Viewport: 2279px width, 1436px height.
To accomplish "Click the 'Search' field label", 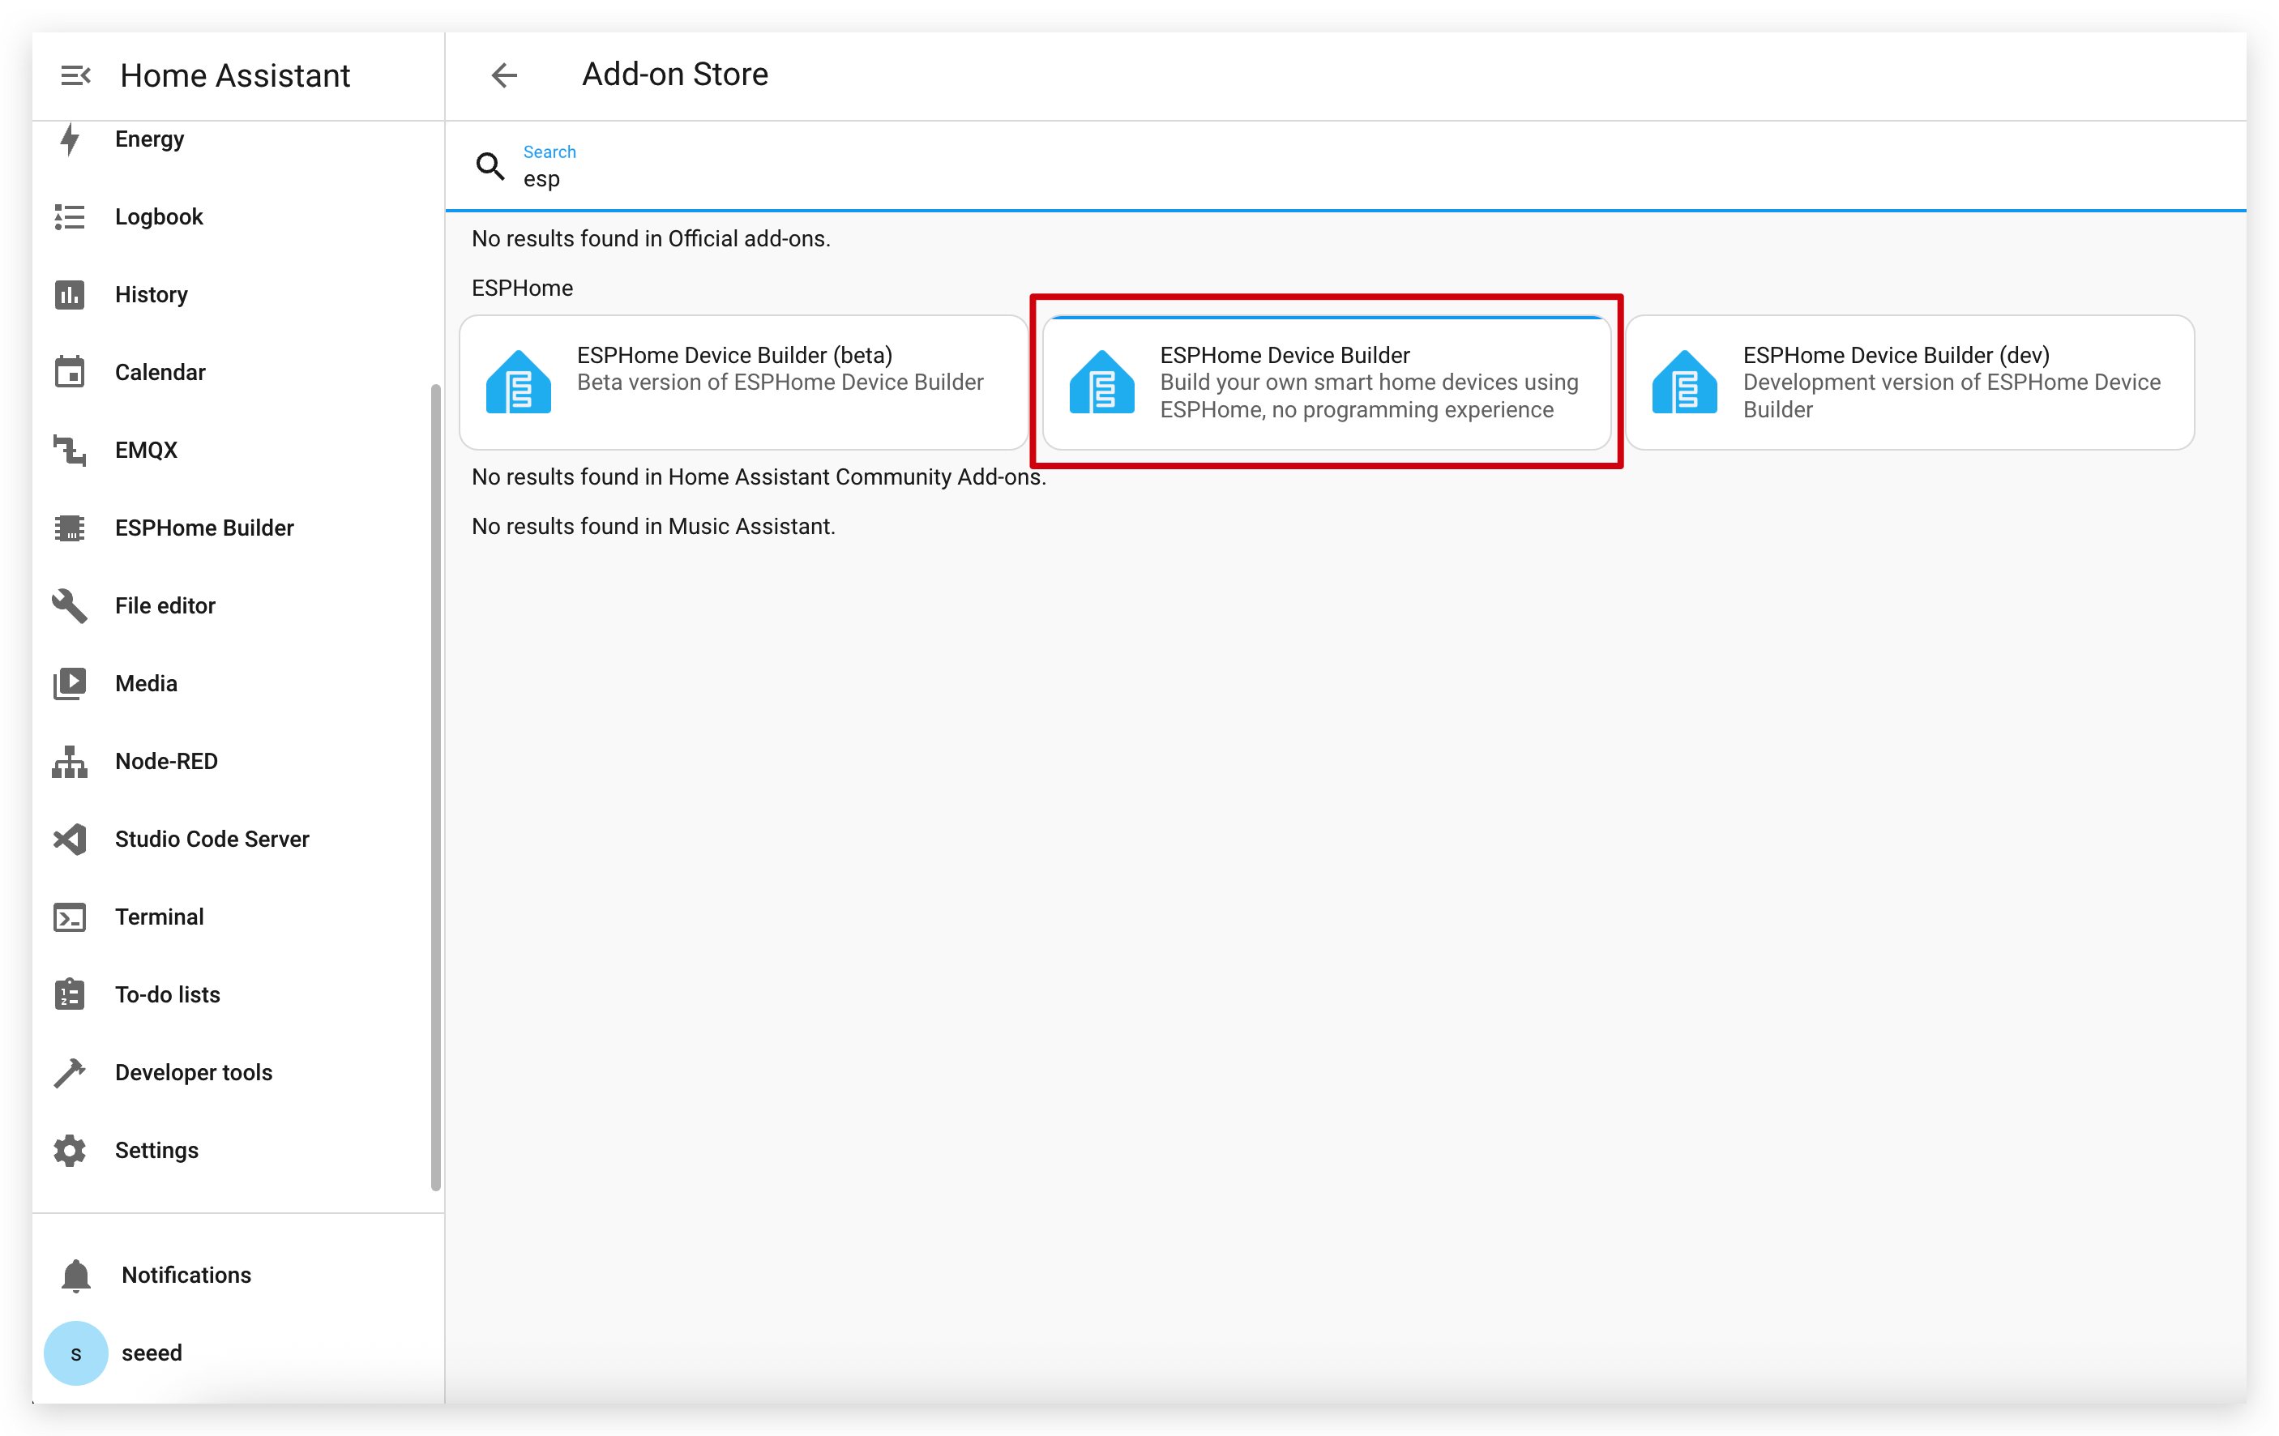I will [x=549, y=152].
